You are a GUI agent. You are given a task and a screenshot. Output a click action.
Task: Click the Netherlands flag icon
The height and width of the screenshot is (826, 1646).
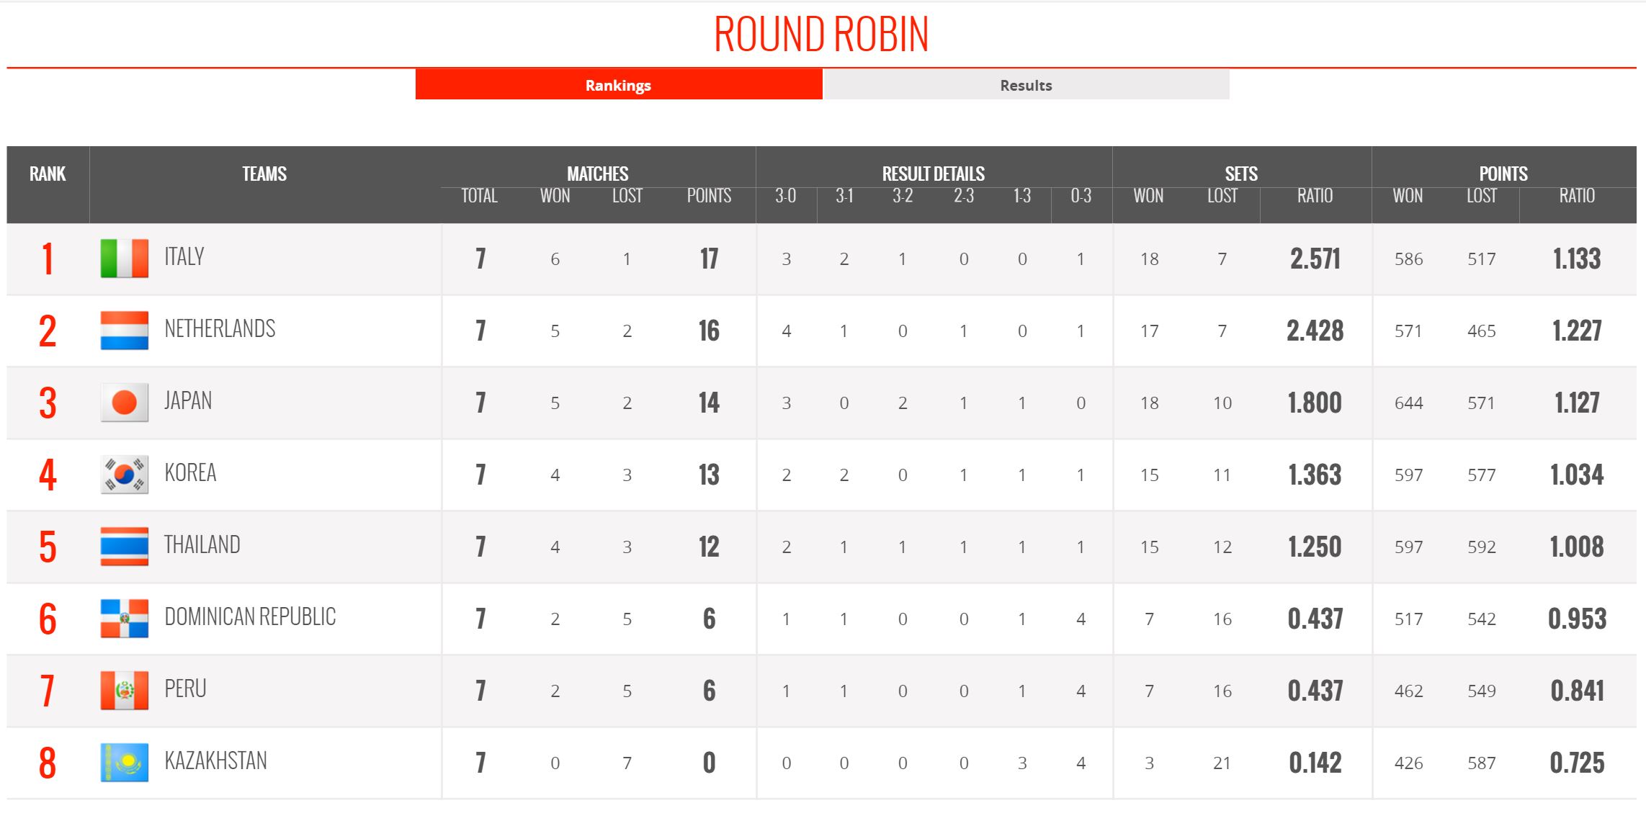pyautogui.click(x=125, y=330)
